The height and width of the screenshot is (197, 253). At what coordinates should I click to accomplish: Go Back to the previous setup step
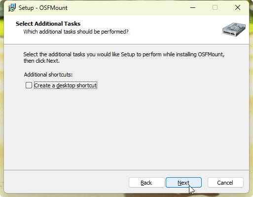pyautogui.click(x=146, y=183)
